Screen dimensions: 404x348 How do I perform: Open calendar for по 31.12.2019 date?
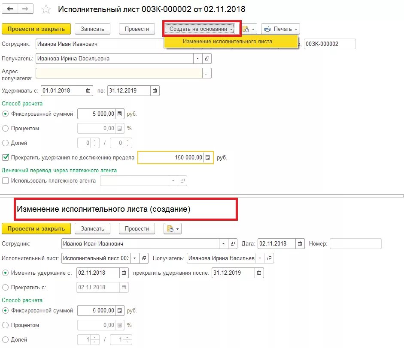(x=155, y=90)
